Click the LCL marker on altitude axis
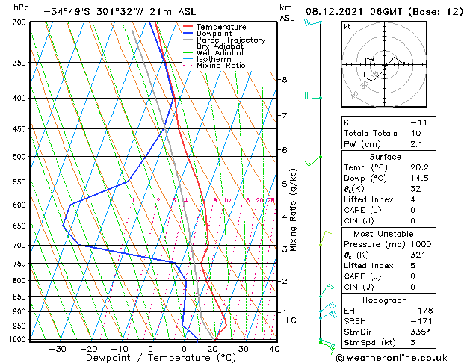 293,320
